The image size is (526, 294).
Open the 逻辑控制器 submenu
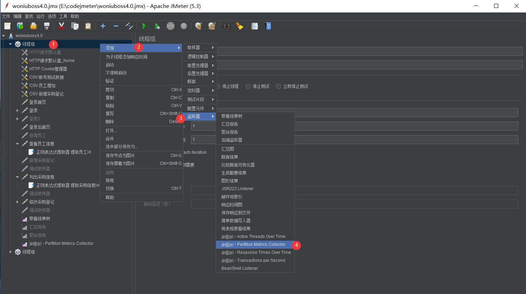click(x=199, y=56)
